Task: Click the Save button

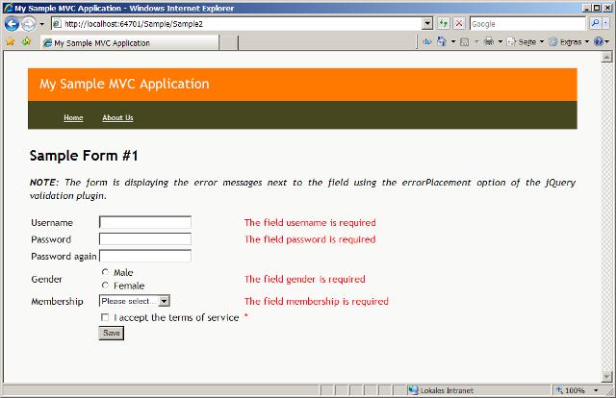Action: [112, 333]
